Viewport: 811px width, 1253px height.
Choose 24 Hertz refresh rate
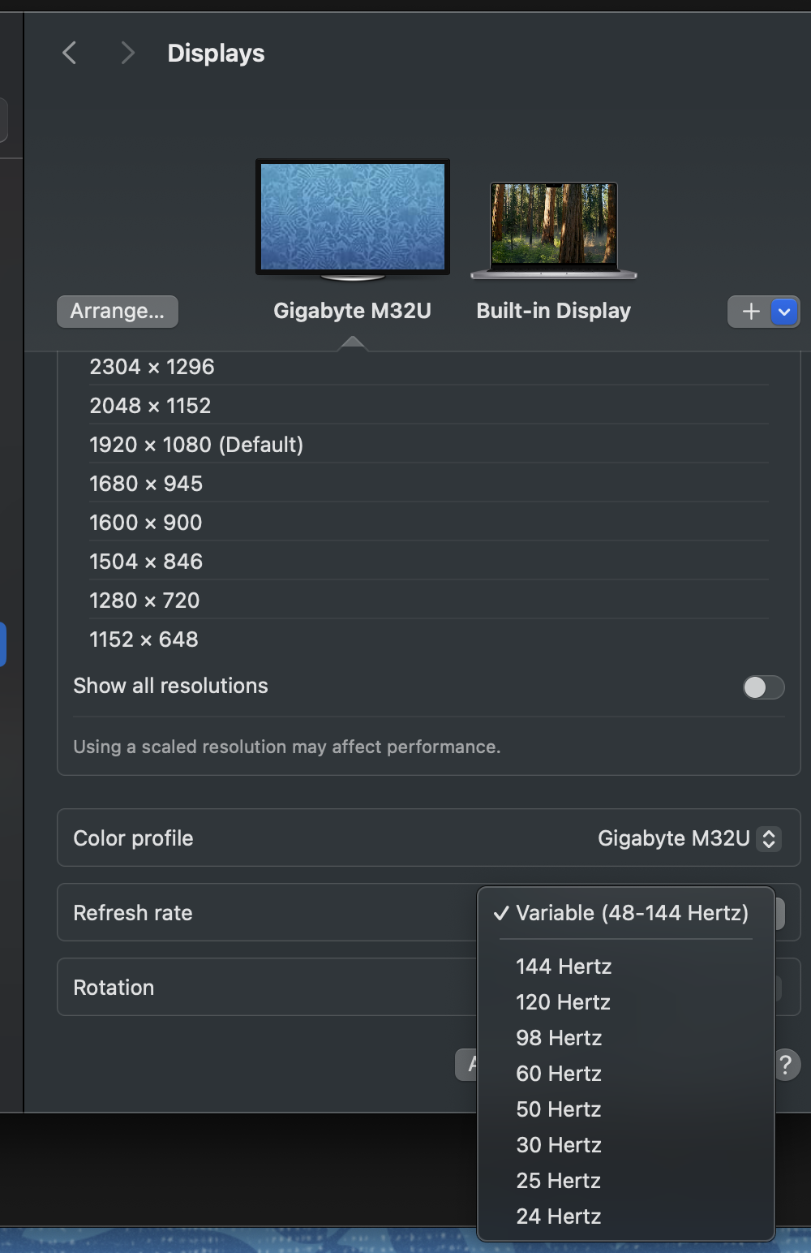pyautogui.click(x=559, y=1216)
